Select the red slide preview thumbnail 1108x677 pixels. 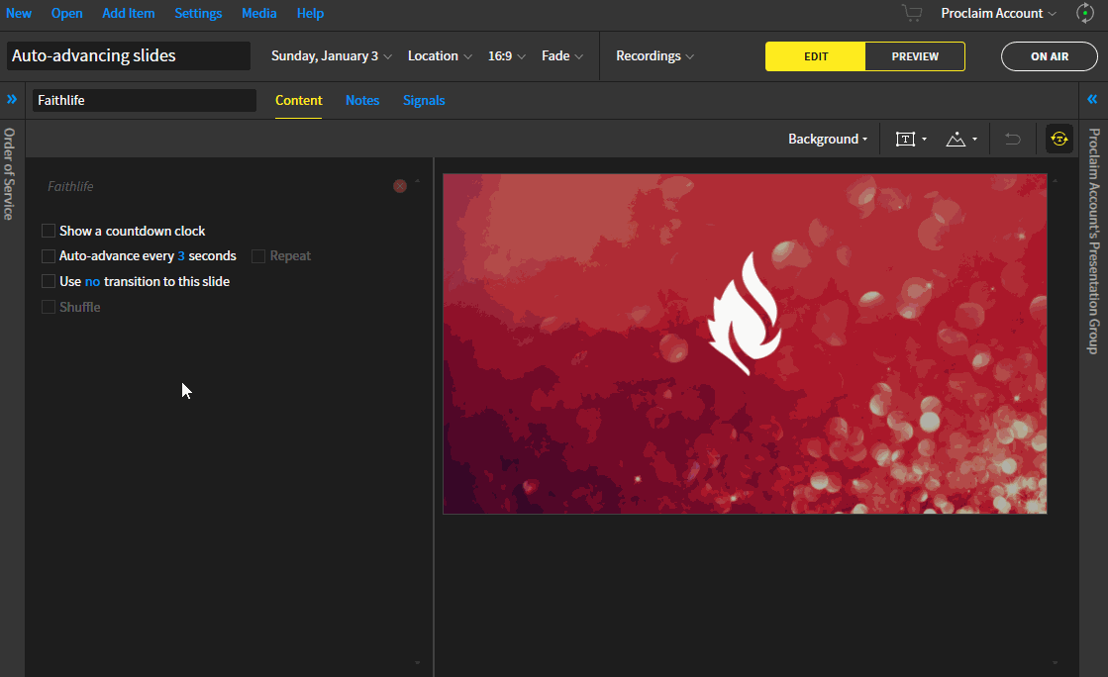[745, 343]
